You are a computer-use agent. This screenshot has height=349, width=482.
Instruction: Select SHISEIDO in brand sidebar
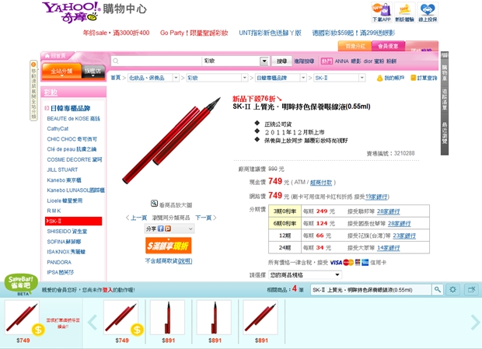click(67, 232)
